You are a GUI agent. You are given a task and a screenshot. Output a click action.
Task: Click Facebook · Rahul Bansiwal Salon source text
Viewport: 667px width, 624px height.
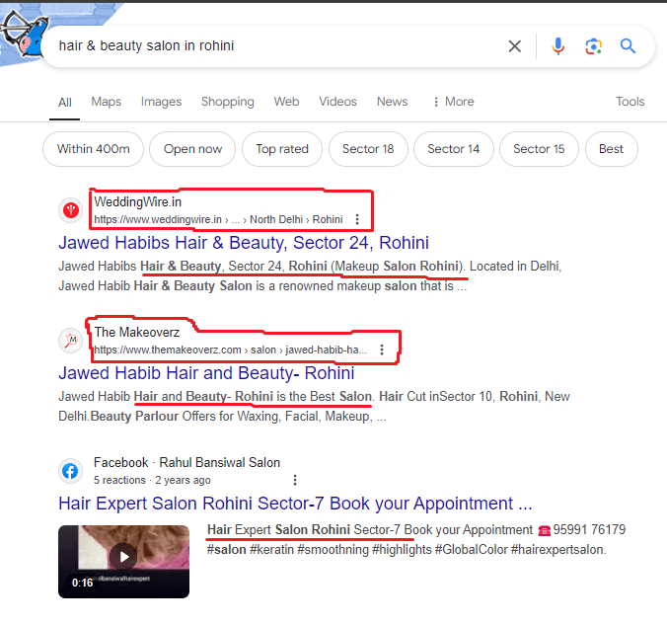coord(186,463)
